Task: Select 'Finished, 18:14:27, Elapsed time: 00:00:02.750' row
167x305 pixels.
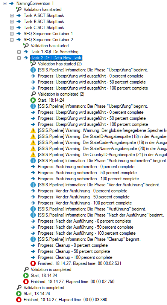Action: (73, 282)
